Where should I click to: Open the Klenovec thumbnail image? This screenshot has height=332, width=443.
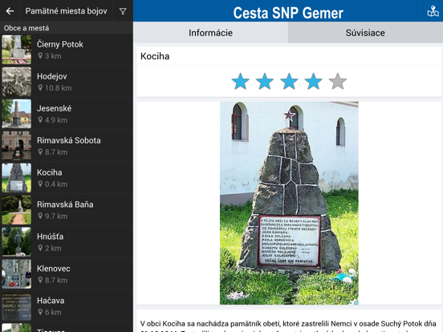click(17, 273)
